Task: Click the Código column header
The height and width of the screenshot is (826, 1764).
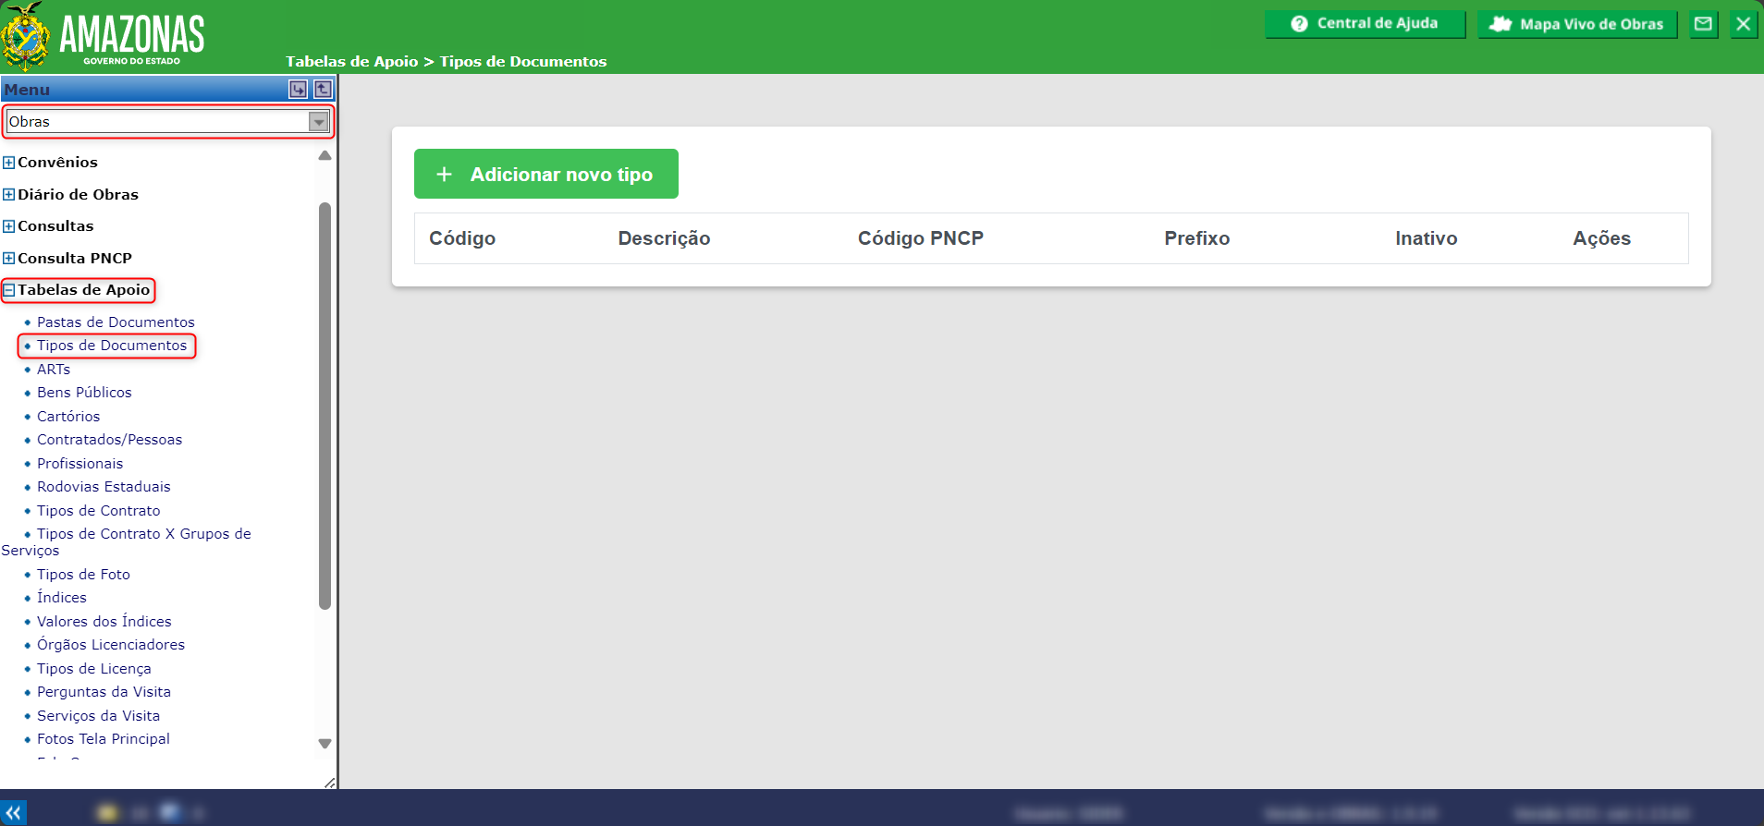Action: (462, 238)
